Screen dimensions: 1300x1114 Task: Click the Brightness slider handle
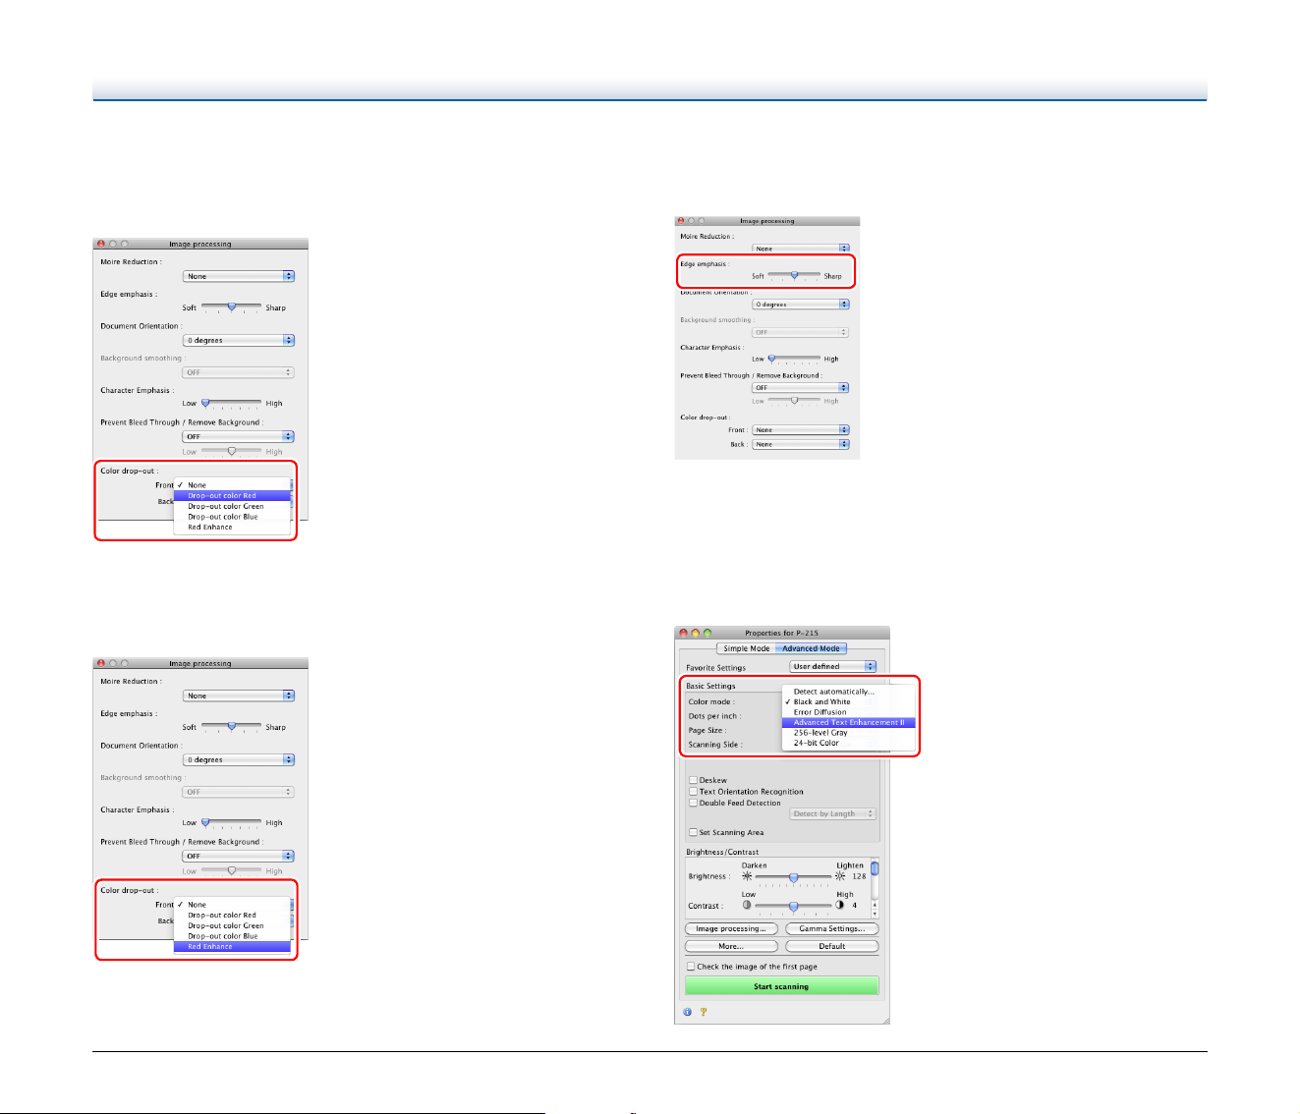click(x=794, y=876)
